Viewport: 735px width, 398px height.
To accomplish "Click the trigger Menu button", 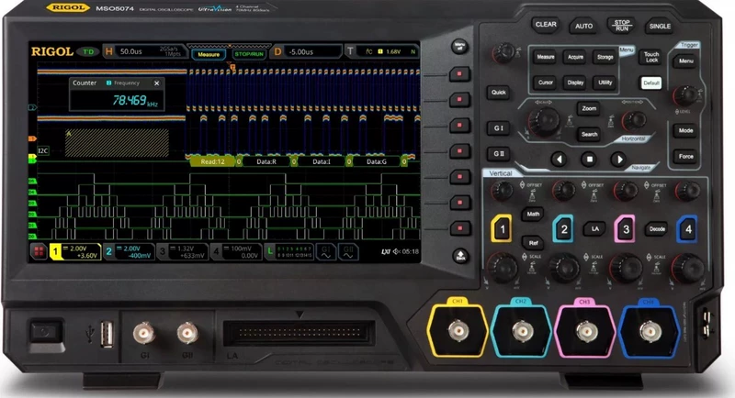I will pyautogui.click(x=685, y=61).
